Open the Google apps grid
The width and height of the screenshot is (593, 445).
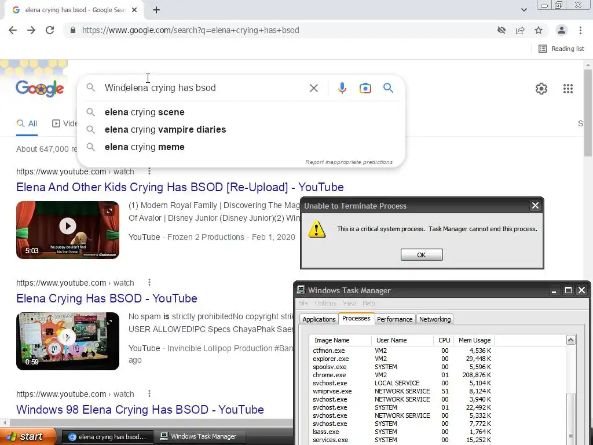[568, 89]
